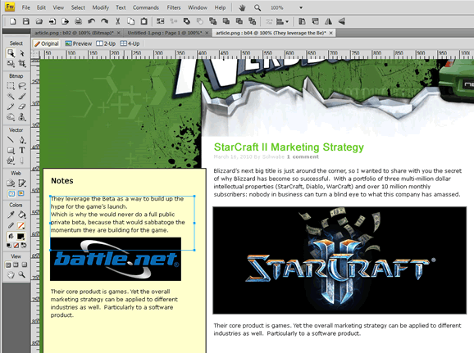The width and height of the screenshot is (474, 353).
Task: Swap stroke and fill colors
Action: click(x=24, y=246)
